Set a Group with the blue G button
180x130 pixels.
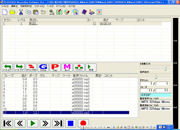(x=43, y=68)
